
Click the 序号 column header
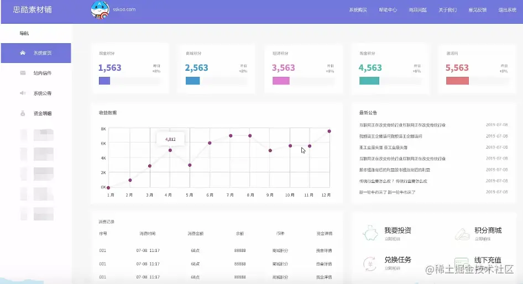103,234
